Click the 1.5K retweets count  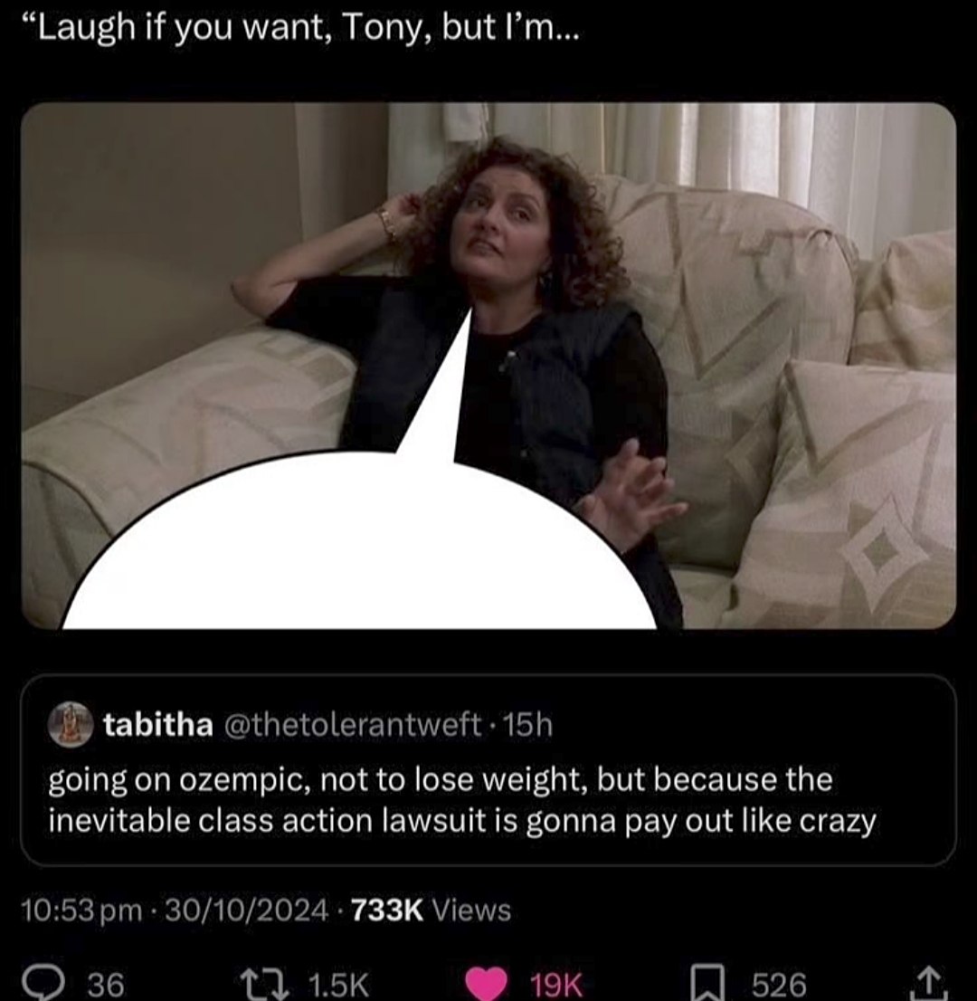[x=338, y=985]
